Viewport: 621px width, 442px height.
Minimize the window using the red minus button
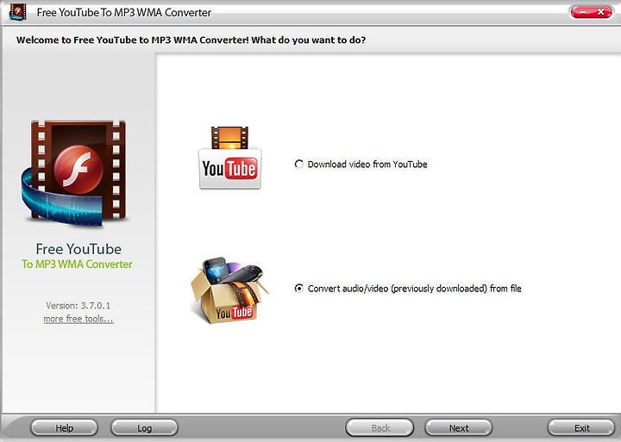coord(581,12)
